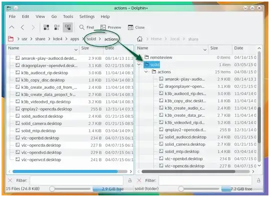This screenshot has width=270, height=197.
Task: Go up one folder with the up arrow
Action: point(11,27)
